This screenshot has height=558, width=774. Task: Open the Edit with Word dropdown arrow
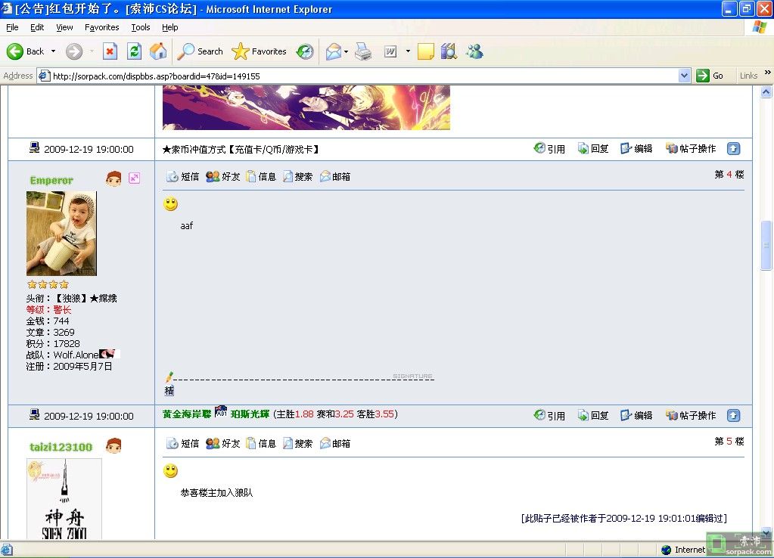[406, 51]
